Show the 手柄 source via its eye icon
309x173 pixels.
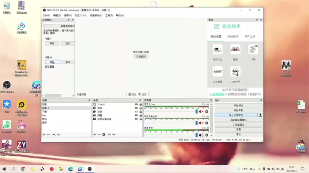coord(136,112)
